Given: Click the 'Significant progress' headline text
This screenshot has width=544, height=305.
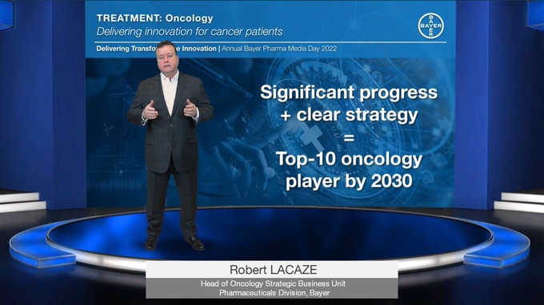Looking at the screenshot, I should pyautogui.click(x=349, y=93).
